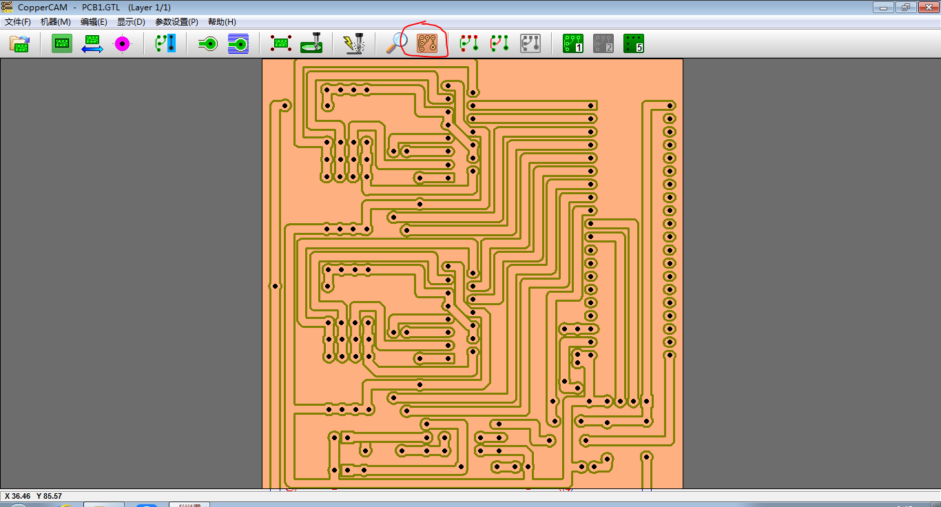Click the magenta origin point icon
The width and height of the screenshot is (941, 507).
click(x=122, y=44)
